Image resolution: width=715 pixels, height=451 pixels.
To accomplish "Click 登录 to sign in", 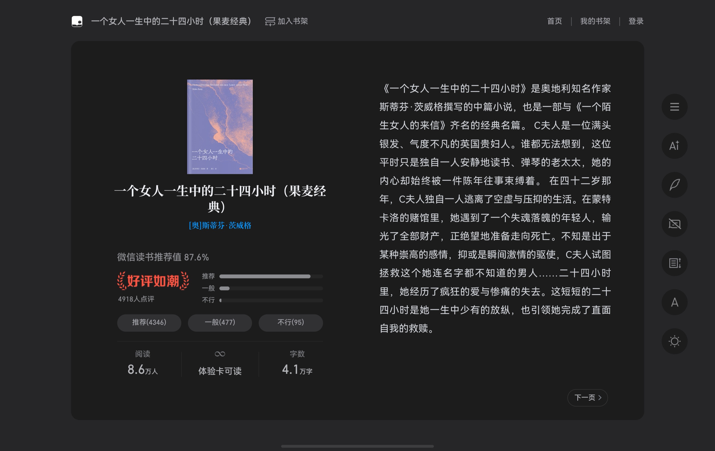I will click(x=636, y=21).
